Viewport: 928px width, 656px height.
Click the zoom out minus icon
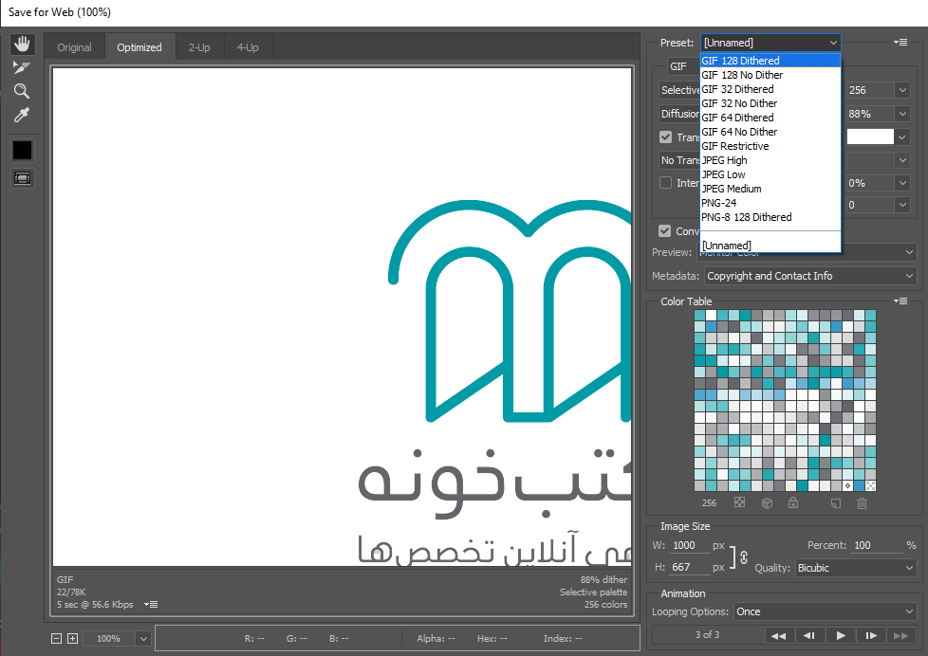(x=56, y=638)
